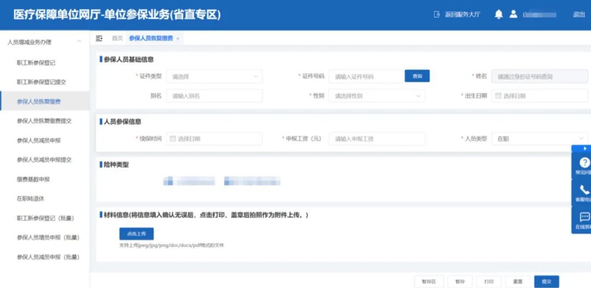591x288 pixels.
Task: Open the 人员类型 dropdown showing 在职
Action: (540, 139)
